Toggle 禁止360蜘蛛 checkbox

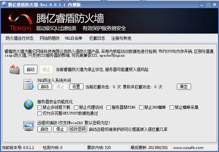[x=141, y=107]
